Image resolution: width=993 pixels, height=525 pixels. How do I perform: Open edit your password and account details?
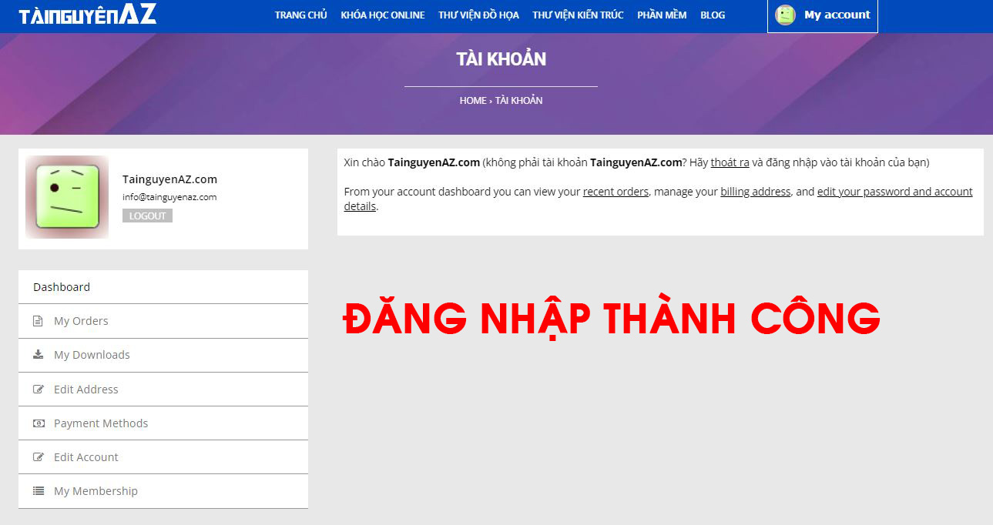894,191
